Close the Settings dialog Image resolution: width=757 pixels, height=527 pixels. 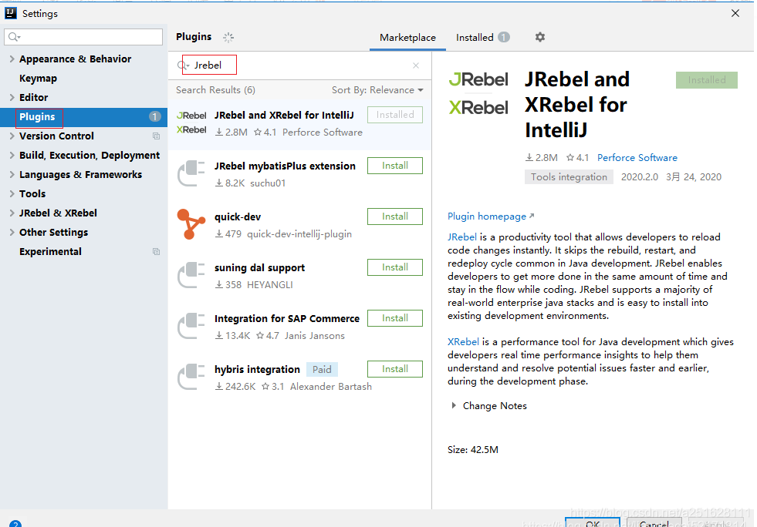735,13
